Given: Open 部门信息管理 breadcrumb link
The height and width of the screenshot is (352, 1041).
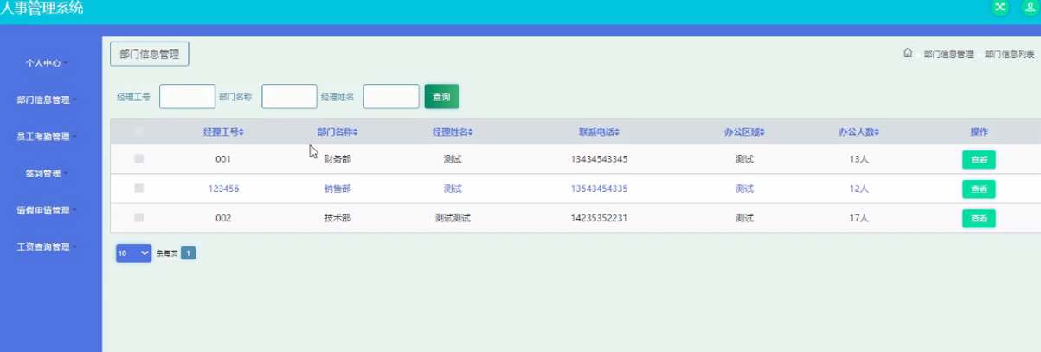Looking at the screenshot, I should 948,54.
